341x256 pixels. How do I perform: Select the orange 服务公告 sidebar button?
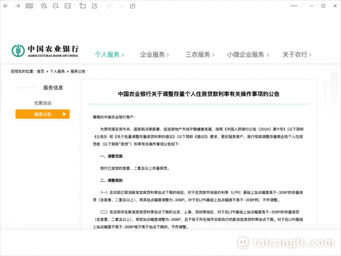click(x=43, y=114)
